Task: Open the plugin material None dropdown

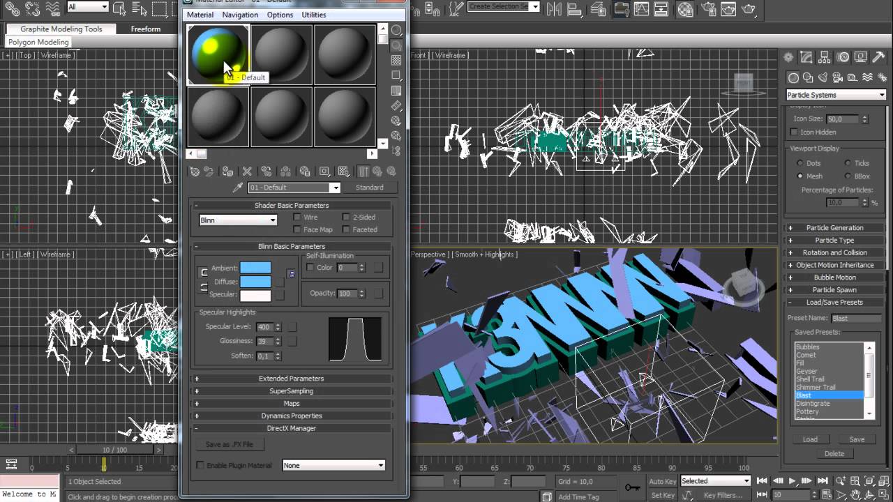Action: point(333,465)
